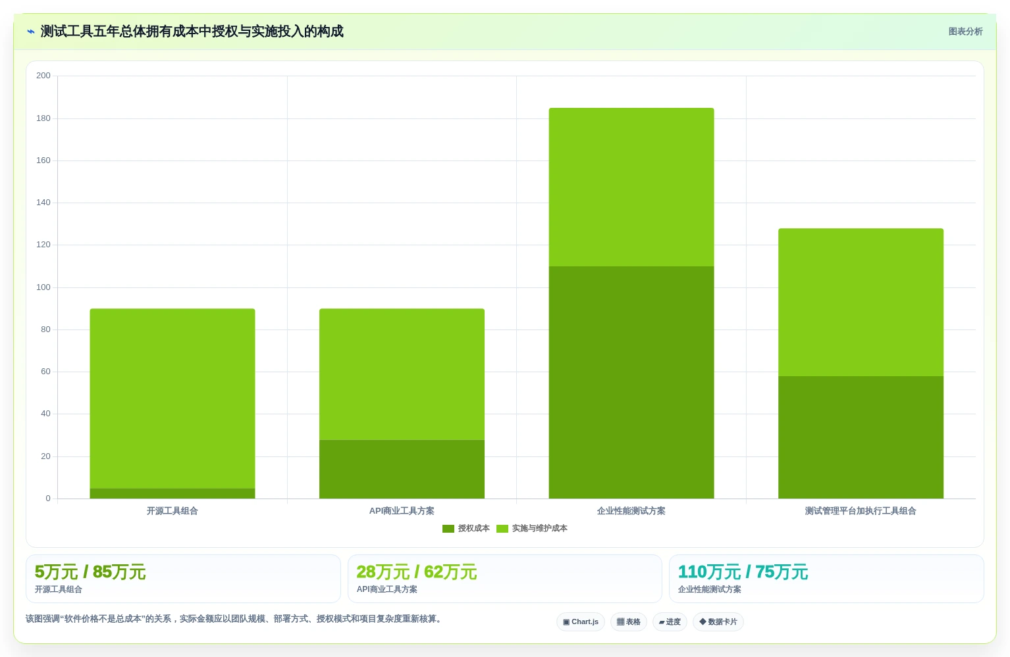
Task: Click the lightning icon beside the chart title
Action: (31, 32)
